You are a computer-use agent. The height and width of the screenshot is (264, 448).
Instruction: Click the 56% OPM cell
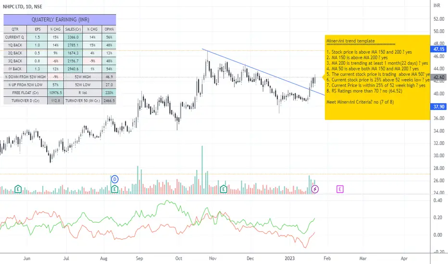tap(109, 37)
